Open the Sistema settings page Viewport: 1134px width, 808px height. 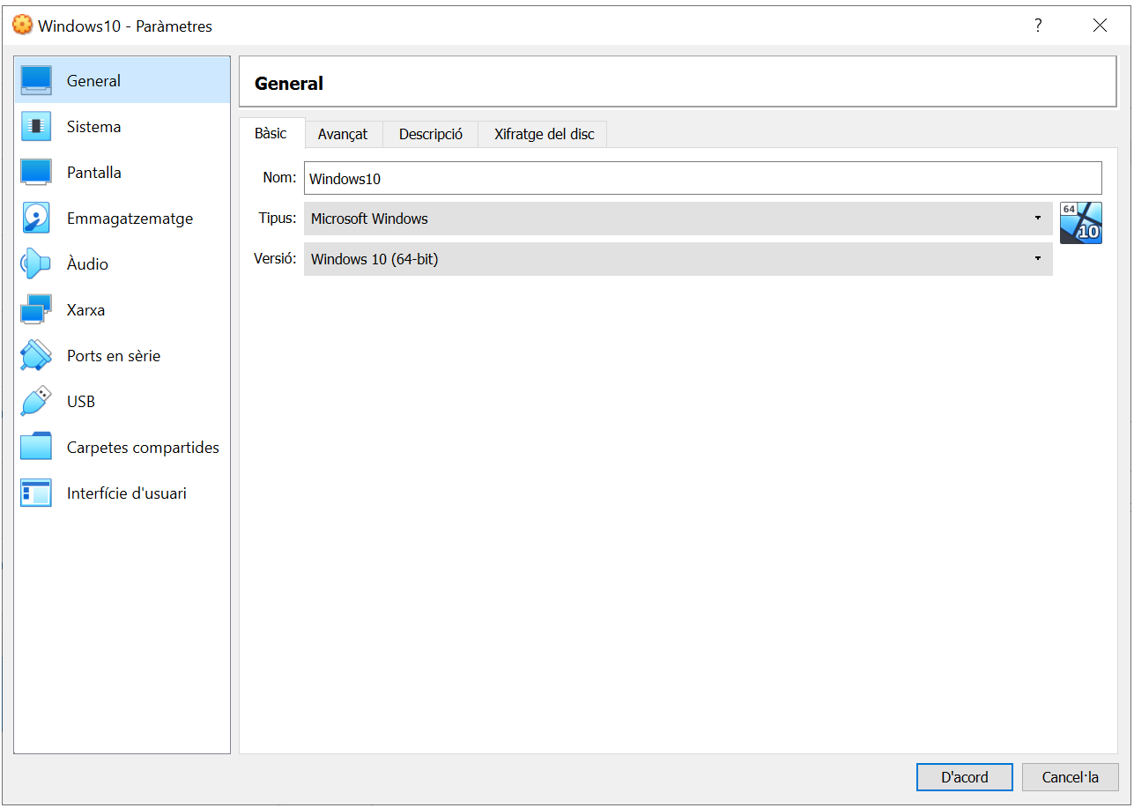coord(122,126)
